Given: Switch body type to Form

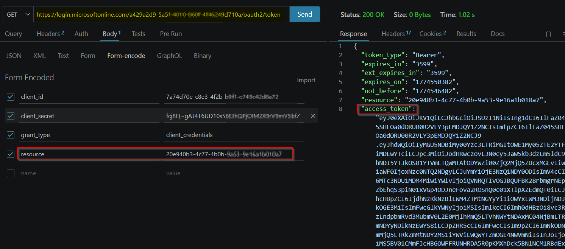Looking at the screenshot, I should pyautogui.click(x=88, y=56).
